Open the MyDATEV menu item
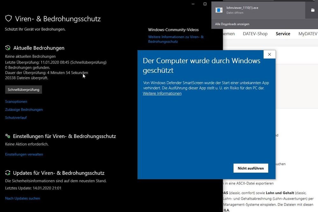The height and width of the screenshot is (212, 318). pos(308,34)
